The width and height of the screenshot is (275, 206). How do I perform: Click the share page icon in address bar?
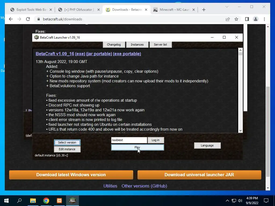point(228,19)
